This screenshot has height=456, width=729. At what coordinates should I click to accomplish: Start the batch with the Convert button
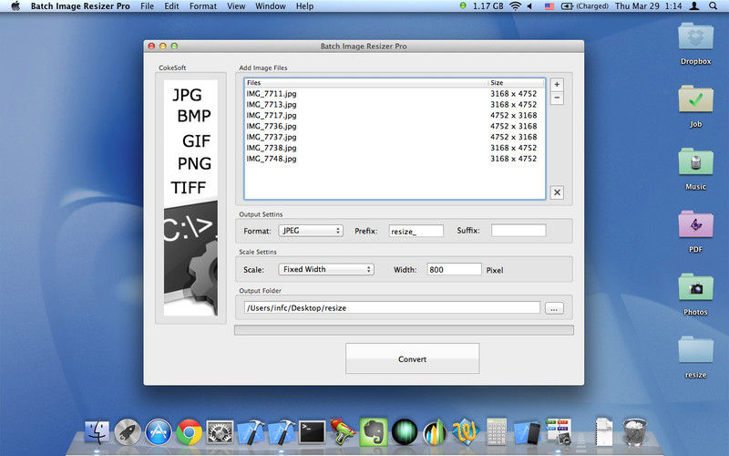click(x=412, y=358)
